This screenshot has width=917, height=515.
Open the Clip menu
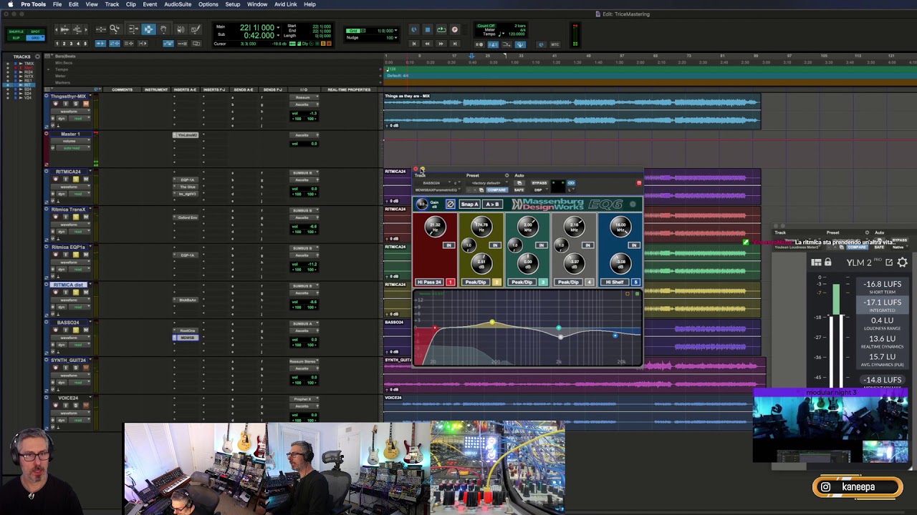click(x=130, y=4)
